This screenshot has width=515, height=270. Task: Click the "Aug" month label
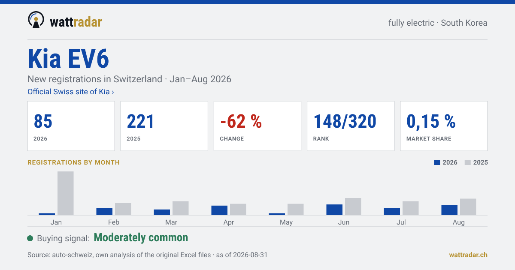[459, 222]
